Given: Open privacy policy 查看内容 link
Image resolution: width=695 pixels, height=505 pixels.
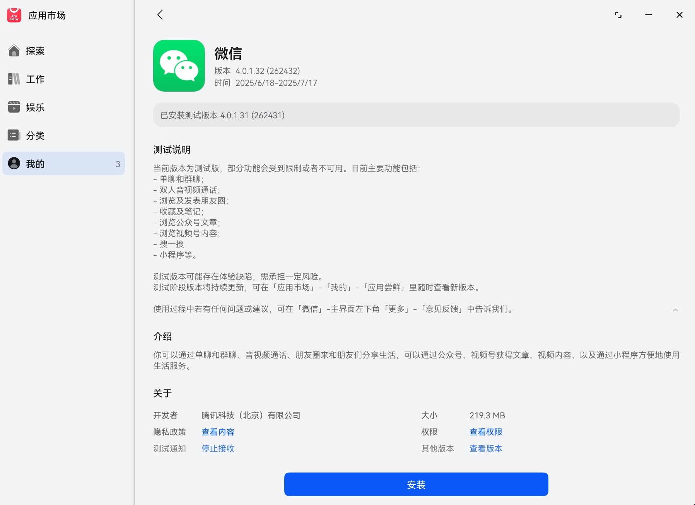Looking at the screenshot, I should [x=218, y=432].
